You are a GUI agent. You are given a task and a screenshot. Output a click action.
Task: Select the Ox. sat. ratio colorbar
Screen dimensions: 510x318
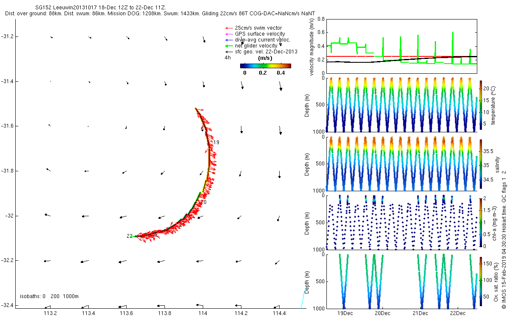(x=481, y=281)
